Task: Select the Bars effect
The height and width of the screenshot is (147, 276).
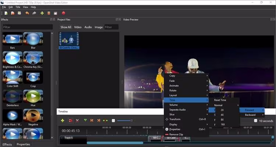Action: [x=13, y=40]
